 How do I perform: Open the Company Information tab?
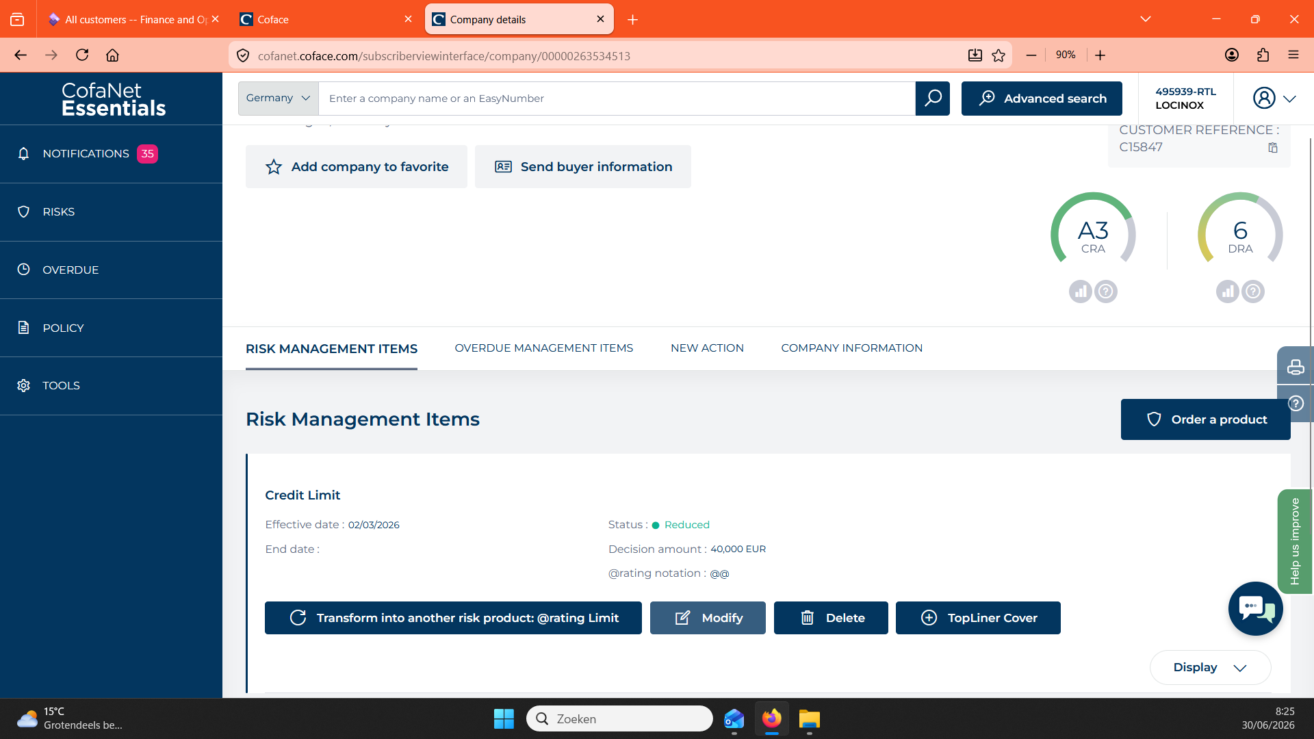click(x=852, y=348)
